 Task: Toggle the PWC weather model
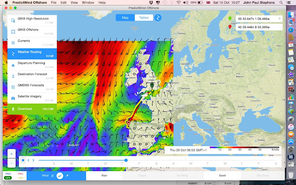point(20,174)
